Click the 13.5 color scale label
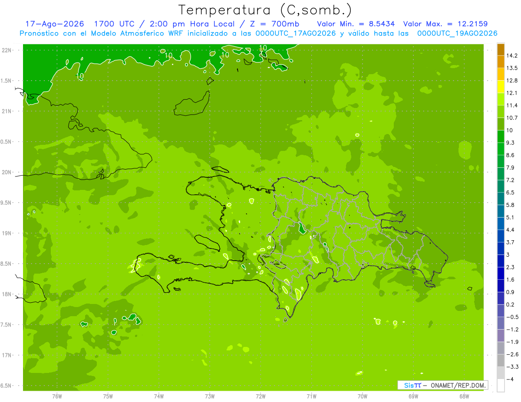The height and width of the screenshot is (402, 521). pos(512,68)
